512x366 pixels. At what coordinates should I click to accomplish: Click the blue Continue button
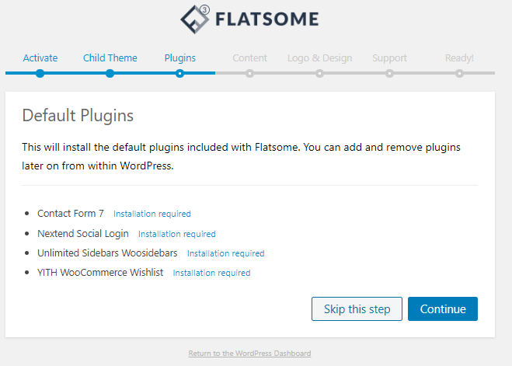coord(443,308)
